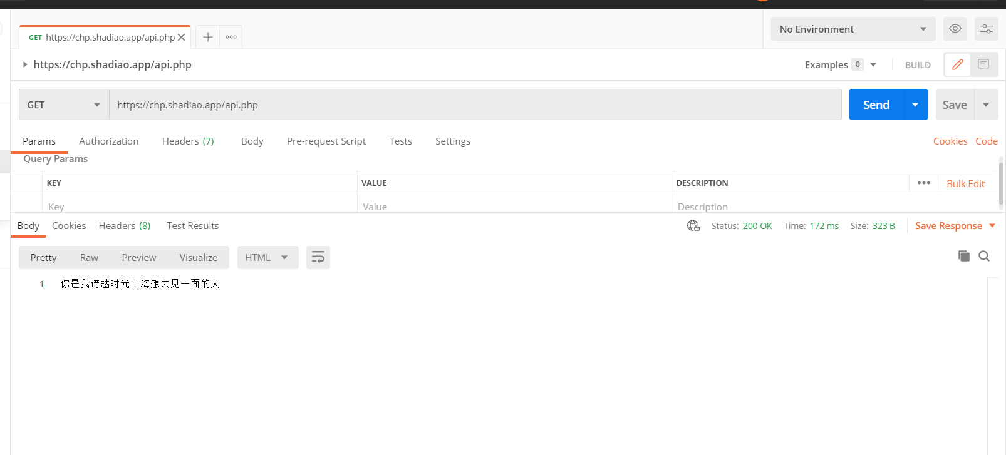Click the Size 323 B value
The height and width of the screenshot is (455, 1006).
tap(884, 226)
